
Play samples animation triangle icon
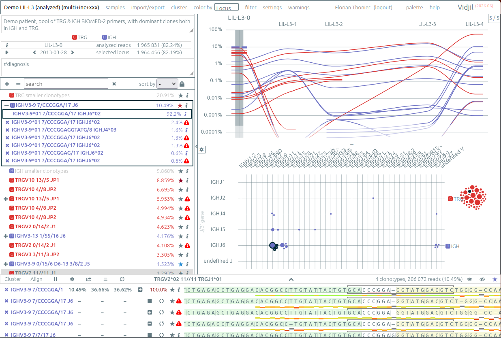click(x=7, y=52)
